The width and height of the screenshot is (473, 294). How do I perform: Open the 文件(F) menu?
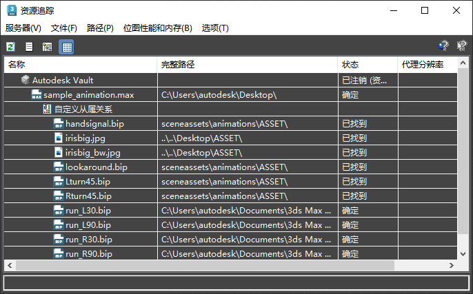click(x=64, y=28)
